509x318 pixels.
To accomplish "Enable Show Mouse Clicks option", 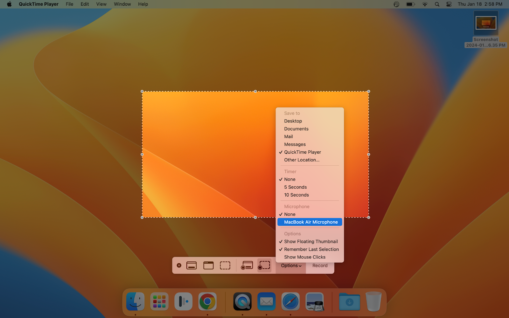I will tap(310, 257).
